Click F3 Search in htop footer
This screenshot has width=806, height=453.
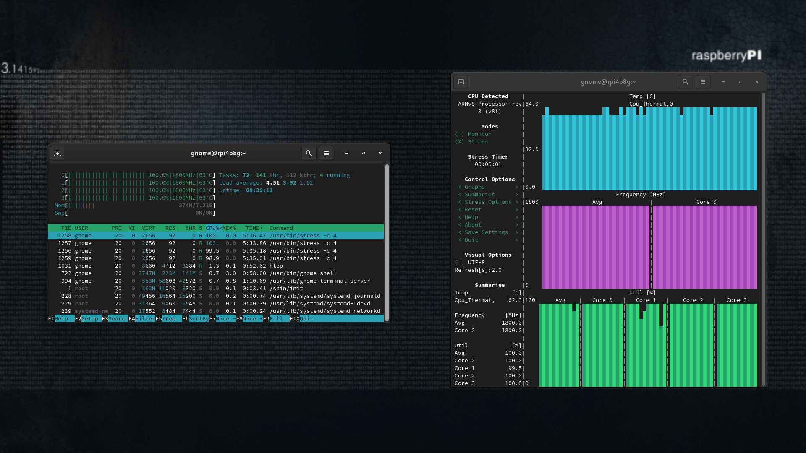click(x=115, y=319)
